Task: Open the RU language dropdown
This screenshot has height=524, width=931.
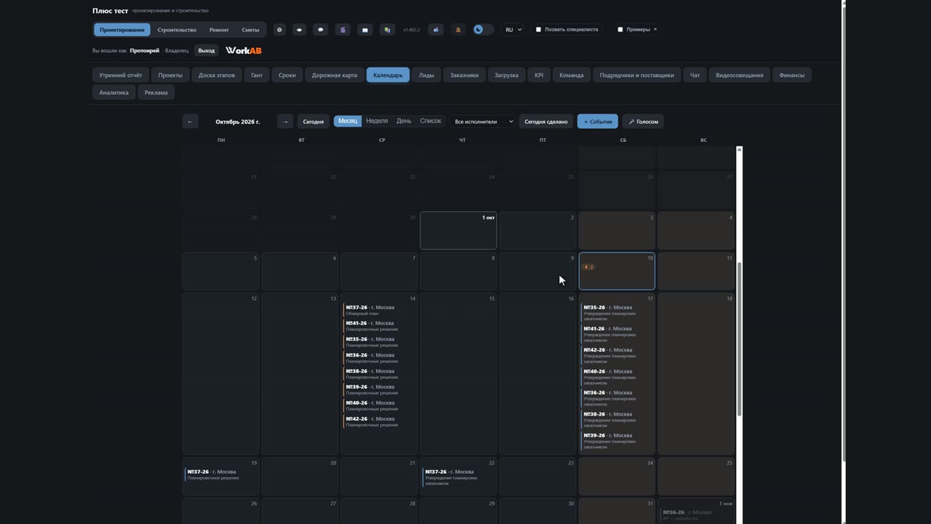Action: click(514, 30)
